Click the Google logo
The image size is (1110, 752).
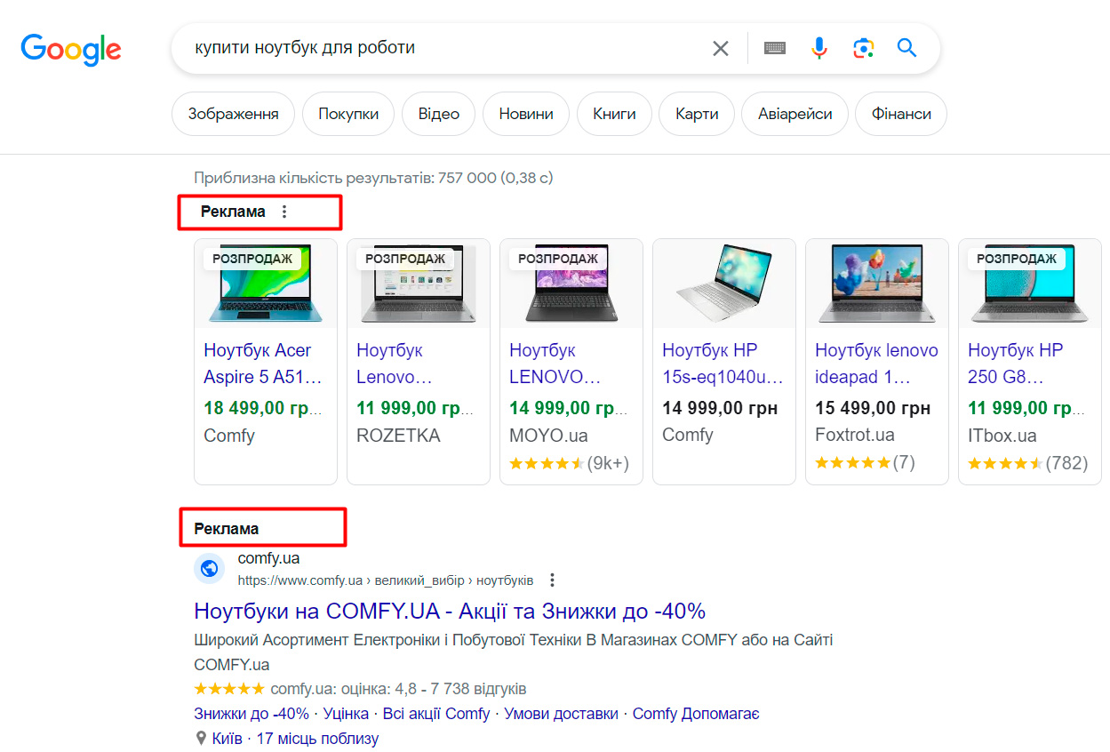[71, 48]
